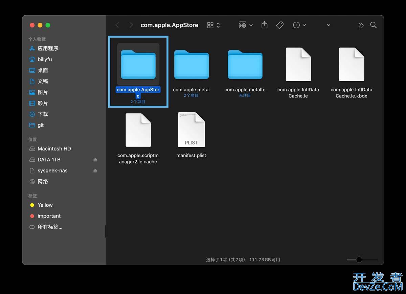Open 文稿 in the sidebar
406x294 pixels.
pos(43,81)
